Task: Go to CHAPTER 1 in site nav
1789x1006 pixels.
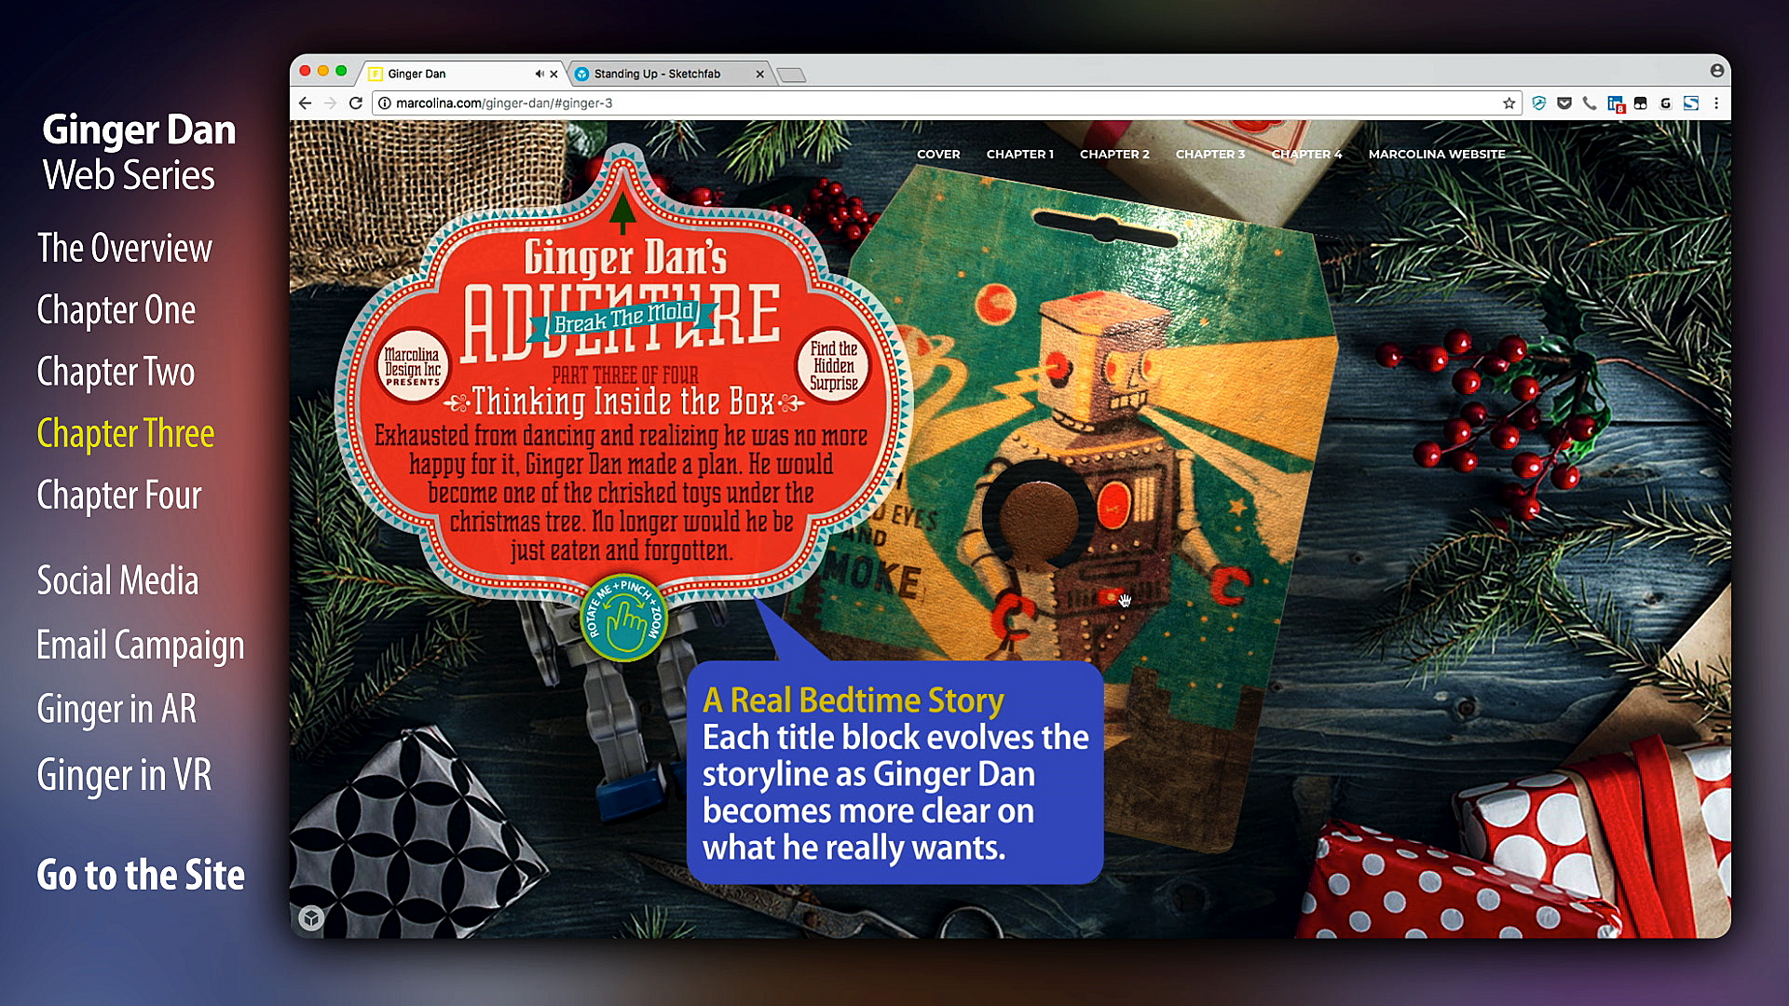Action: pos(1020,154)
